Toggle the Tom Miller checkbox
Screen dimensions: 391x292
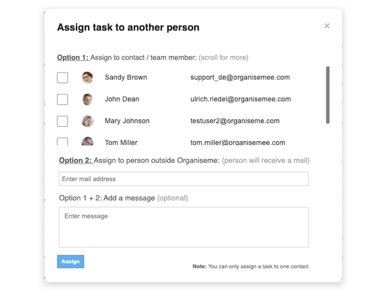tap(63, 142)
